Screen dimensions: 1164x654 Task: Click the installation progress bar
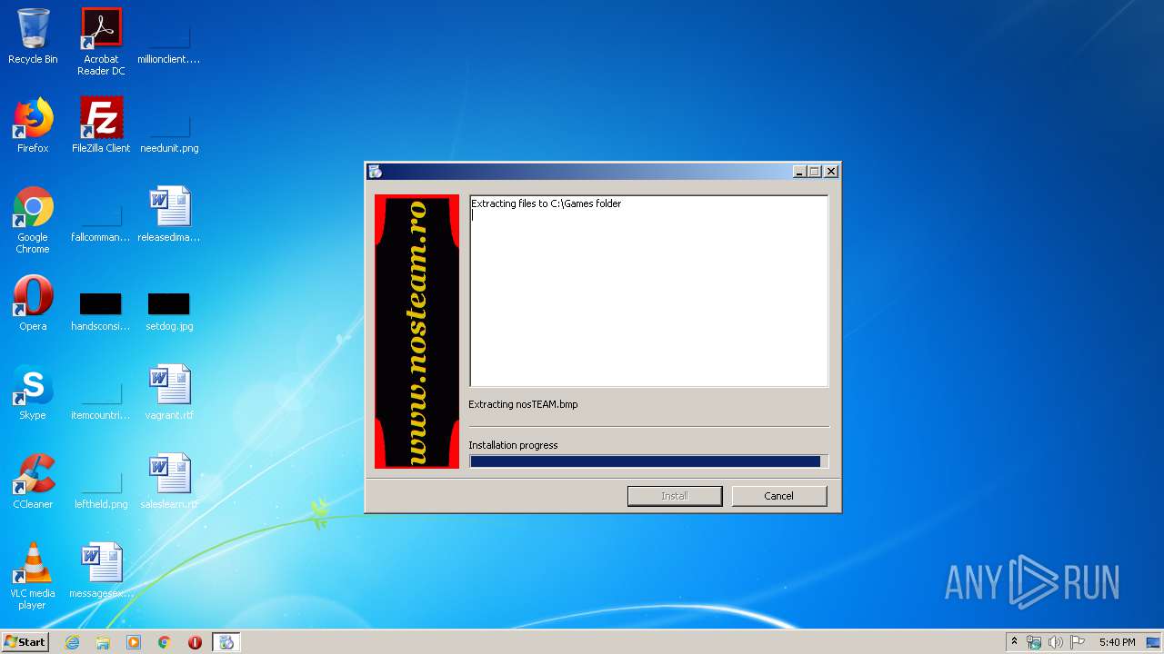648,461
